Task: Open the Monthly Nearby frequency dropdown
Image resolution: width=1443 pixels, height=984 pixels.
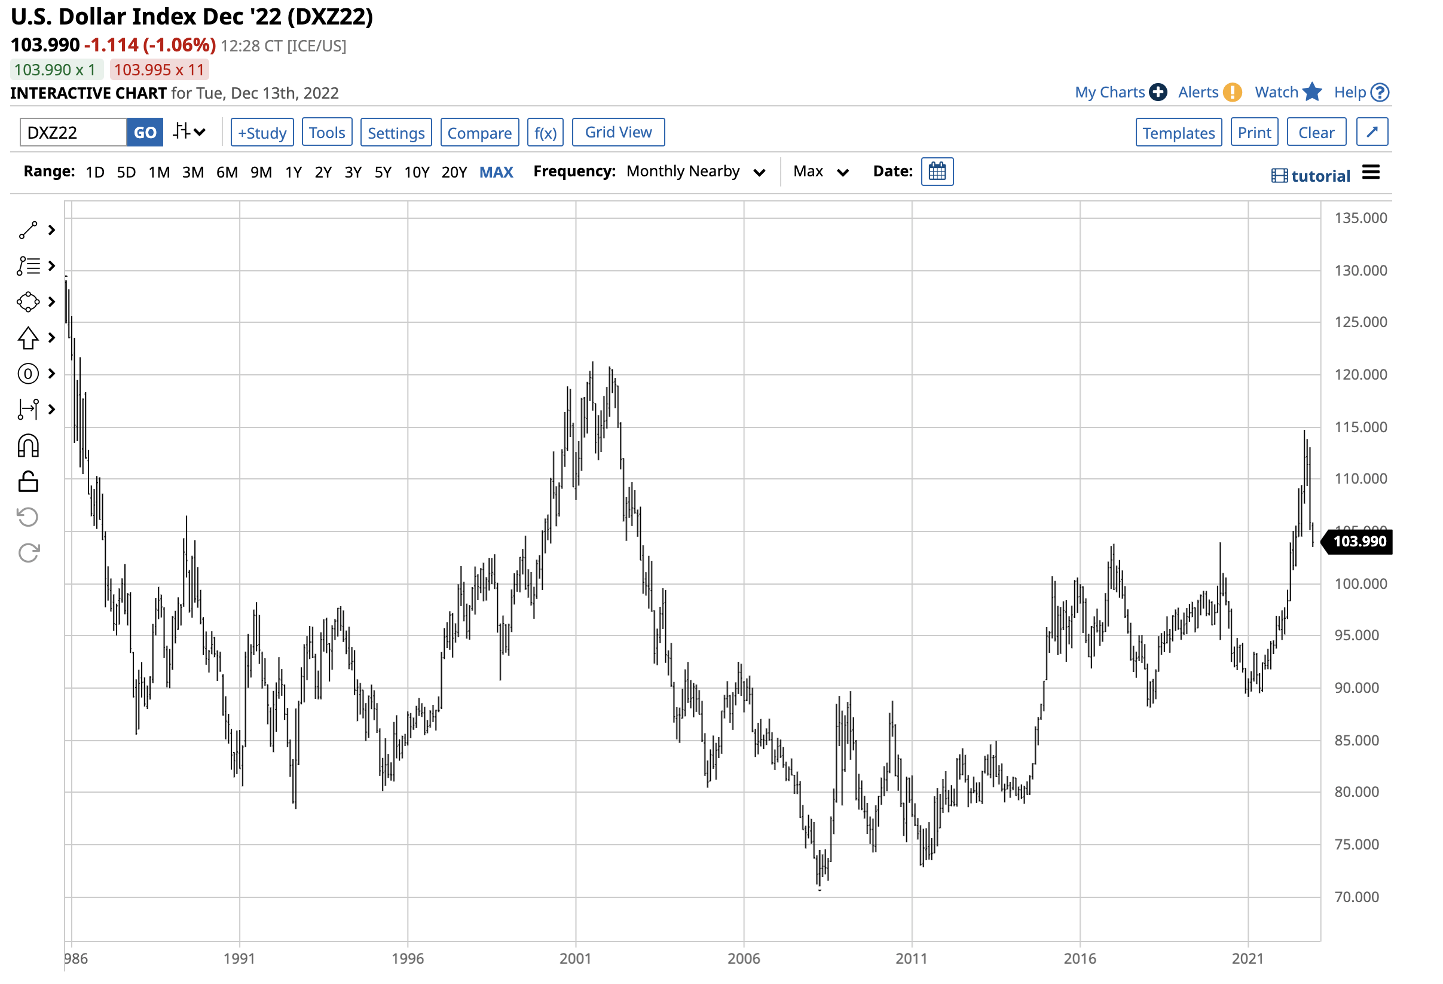Action: click(x=695, y=172)
